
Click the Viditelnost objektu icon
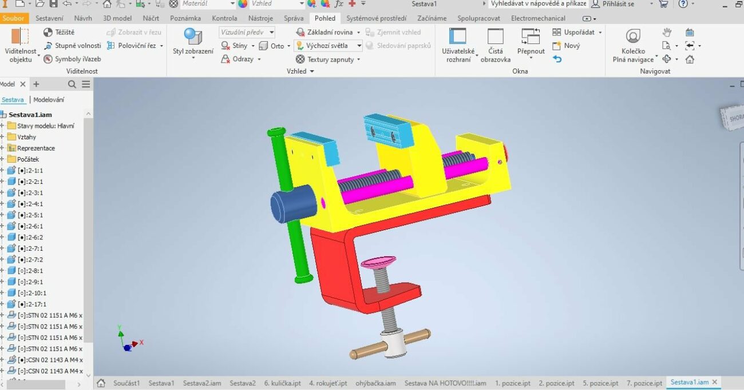pos(20,37)
